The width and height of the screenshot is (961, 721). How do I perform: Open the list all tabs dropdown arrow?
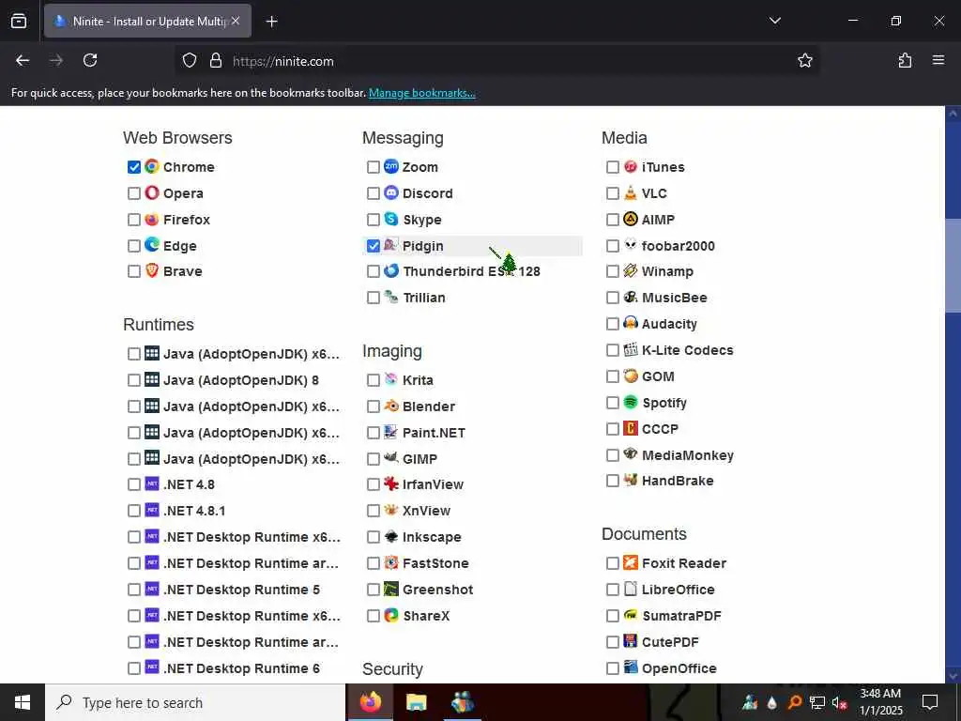[x=774, y=21]
